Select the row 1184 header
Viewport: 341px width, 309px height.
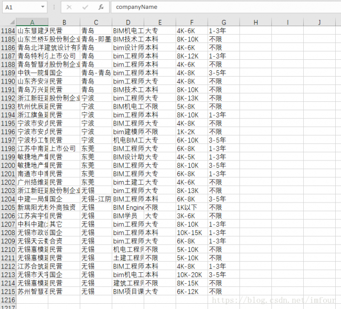coord(8,31)
